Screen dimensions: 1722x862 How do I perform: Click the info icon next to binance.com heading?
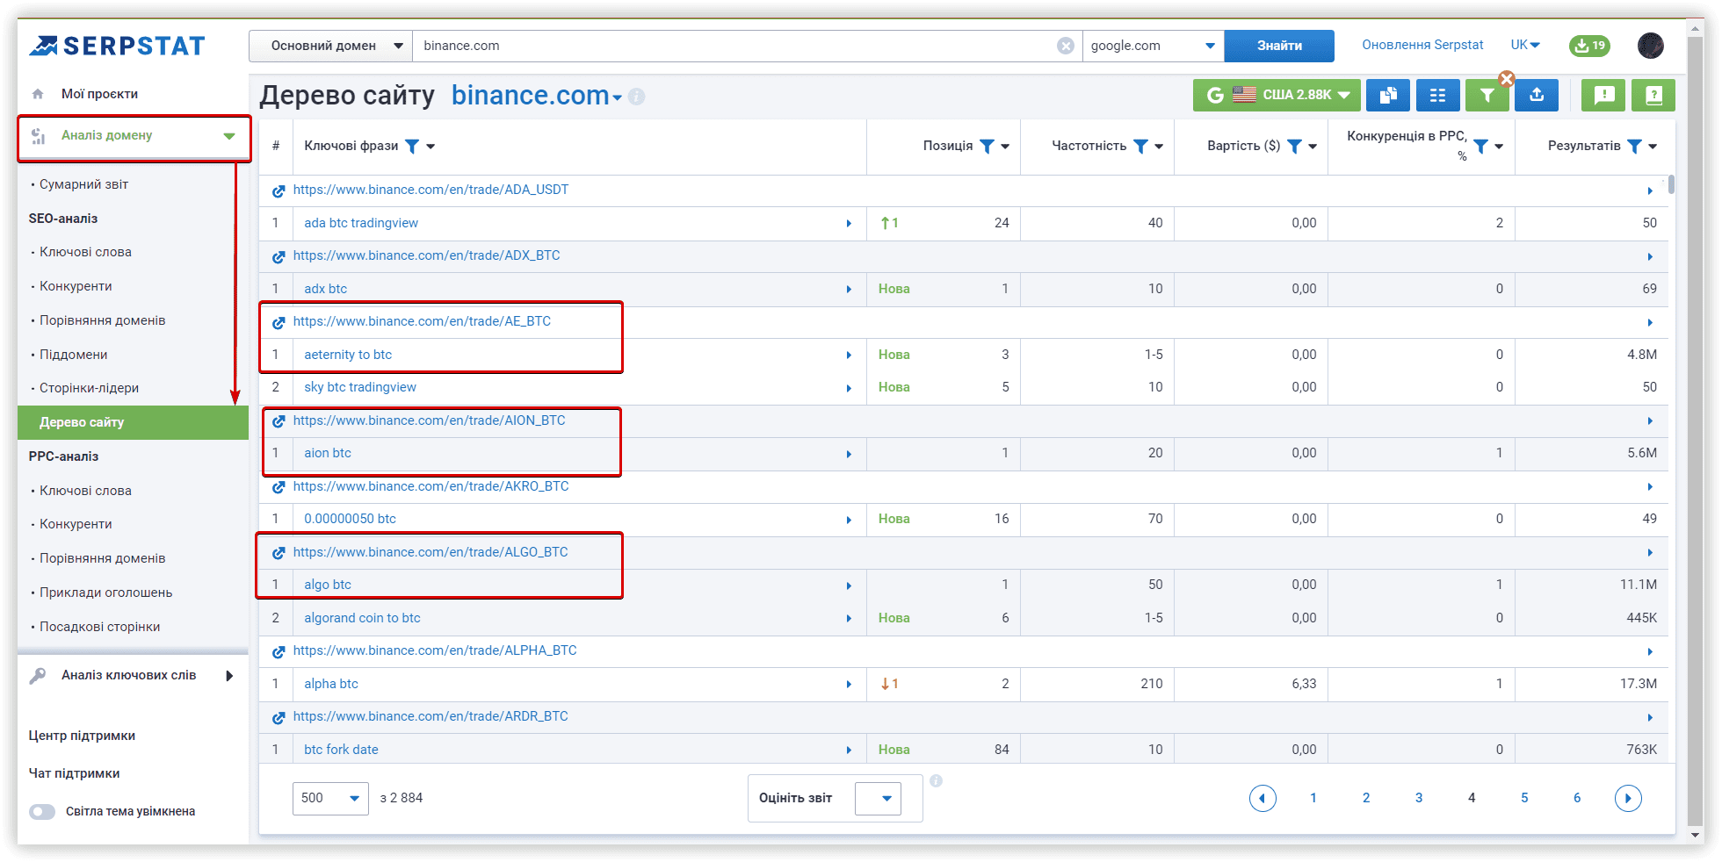click(637, 97)
